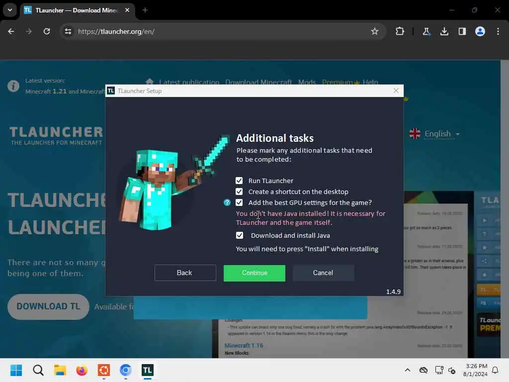This screenshot has width=509, height=382.
Task: Click the Back button in setup
Action: click(185, 273)
